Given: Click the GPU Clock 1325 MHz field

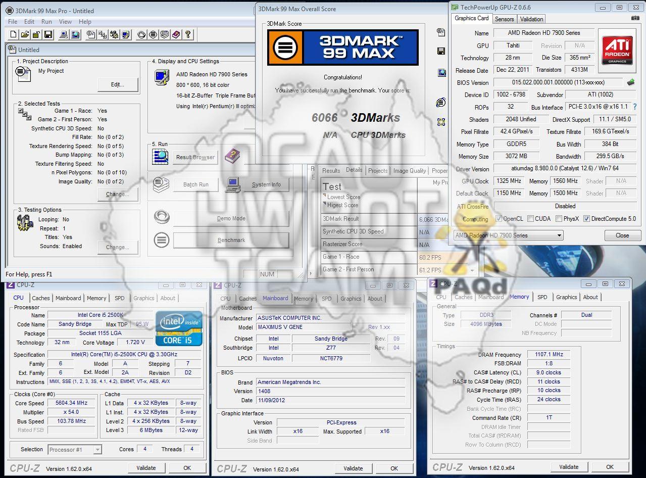Looking at the screenshot, I should (x=510, y=181).
